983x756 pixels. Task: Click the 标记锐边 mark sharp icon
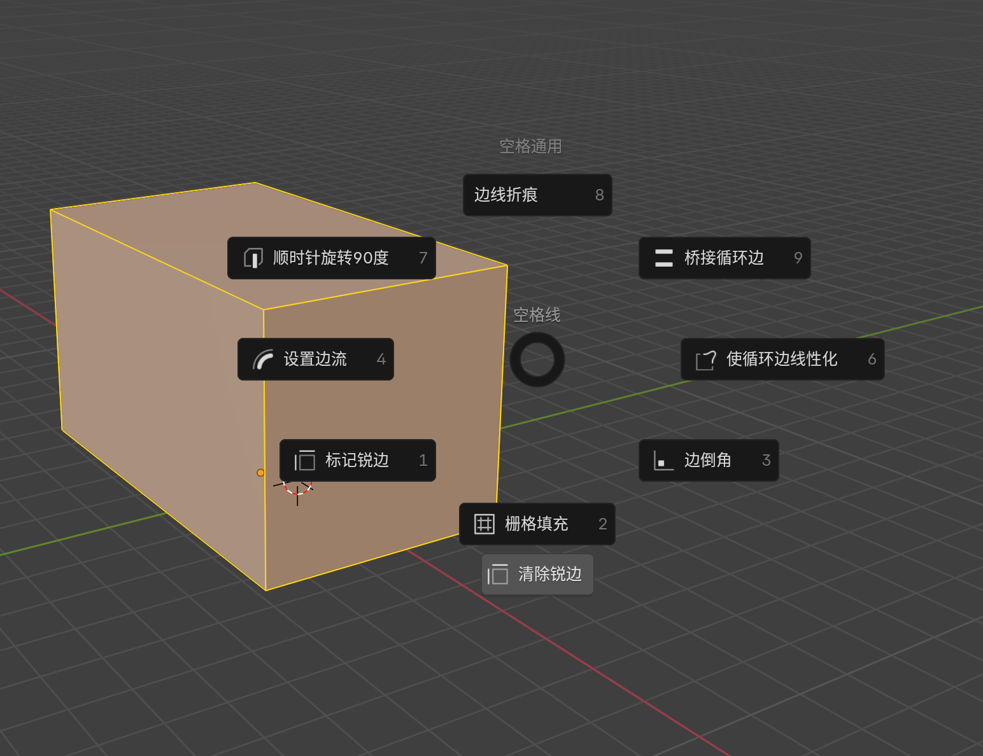pos(305,460)
